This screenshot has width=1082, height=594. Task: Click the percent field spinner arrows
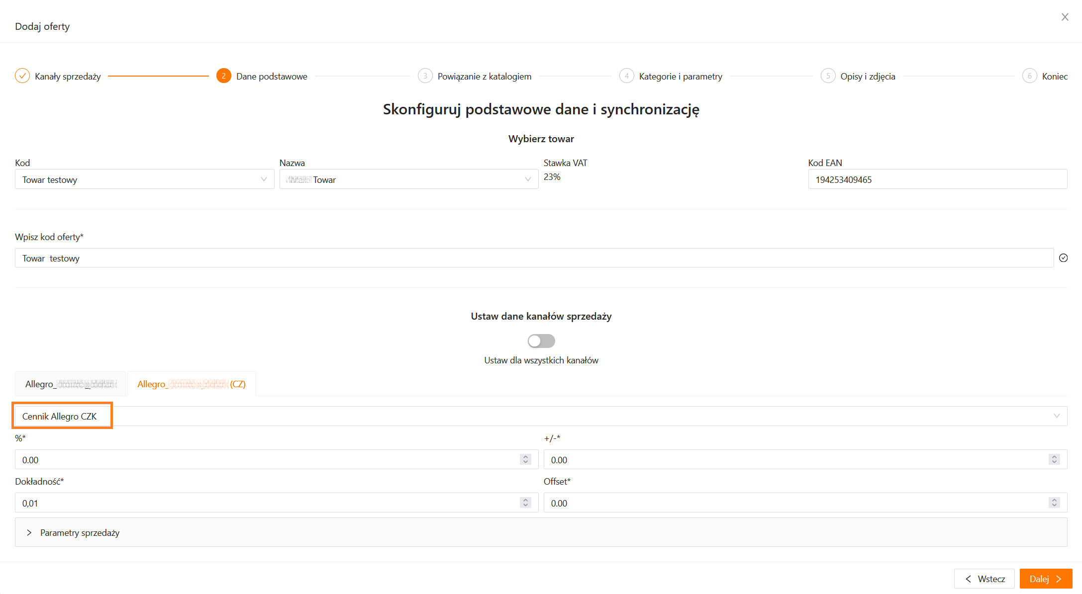coord(525,459)
